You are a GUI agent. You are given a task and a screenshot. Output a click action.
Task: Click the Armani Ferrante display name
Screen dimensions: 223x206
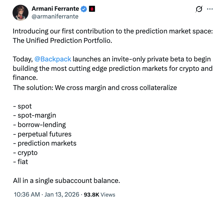56,9
